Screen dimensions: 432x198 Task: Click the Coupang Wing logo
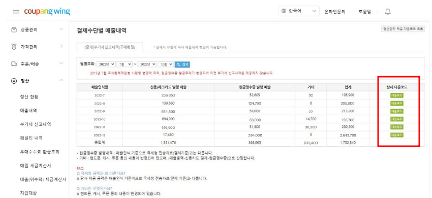47,12
